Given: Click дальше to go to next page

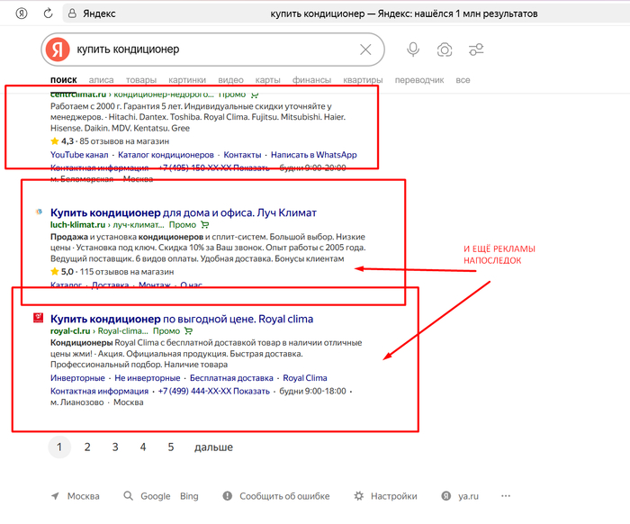Looking at the screenshot, I should [213, 447].
